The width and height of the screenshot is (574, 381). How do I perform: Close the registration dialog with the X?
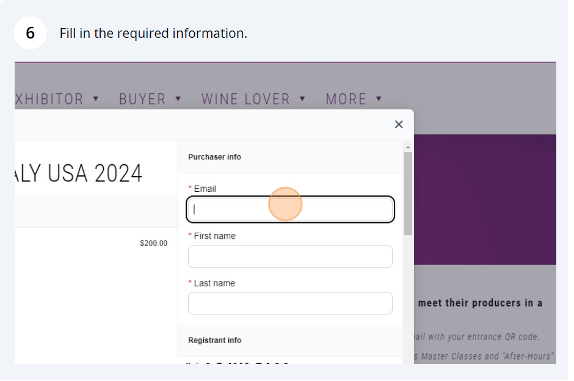(x=399, y=125)
